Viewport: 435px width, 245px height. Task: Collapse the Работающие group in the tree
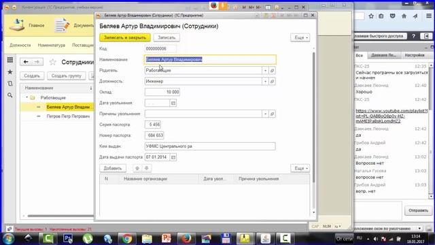(27, 97)
